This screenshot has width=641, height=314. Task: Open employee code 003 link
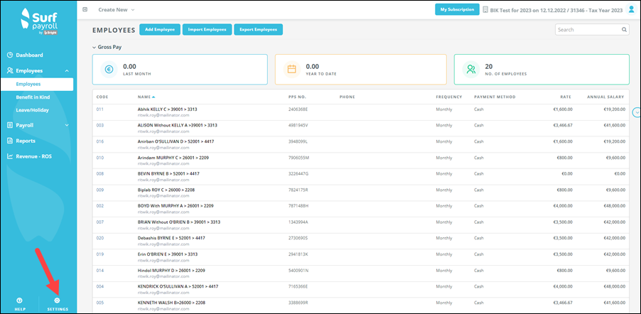[x=100, y=125]
